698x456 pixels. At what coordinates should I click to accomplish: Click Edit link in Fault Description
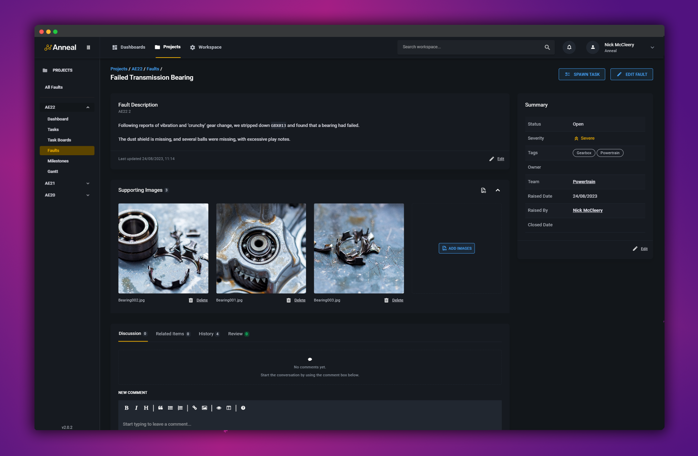coord(500,159)
